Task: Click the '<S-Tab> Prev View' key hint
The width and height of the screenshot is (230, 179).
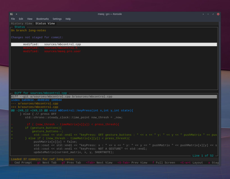Action: point(132,163)
